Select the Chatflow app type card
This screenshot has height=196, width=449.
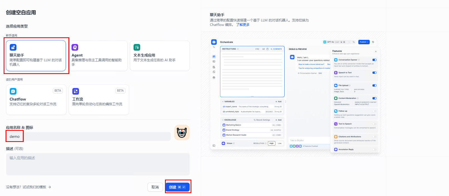36,100
